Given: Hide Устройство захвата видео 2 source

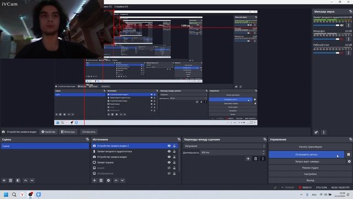Looking at the screenshot, I should (169, 146).
